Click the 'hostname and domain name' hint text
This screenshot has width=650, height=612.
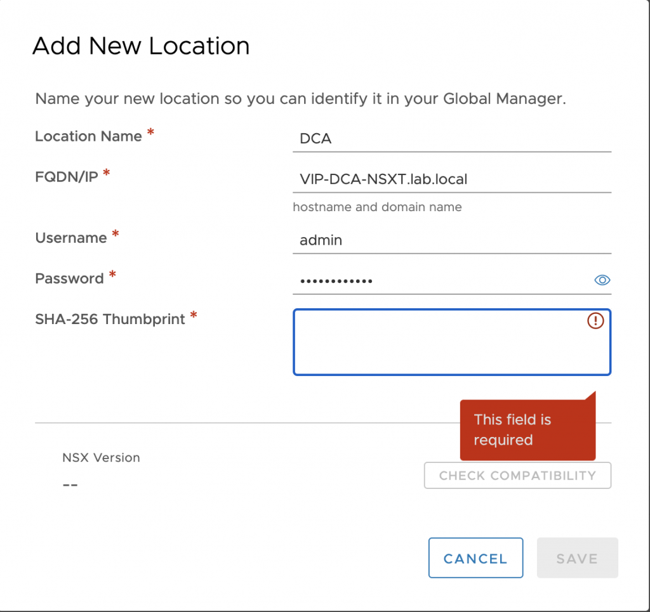(377, 207)
